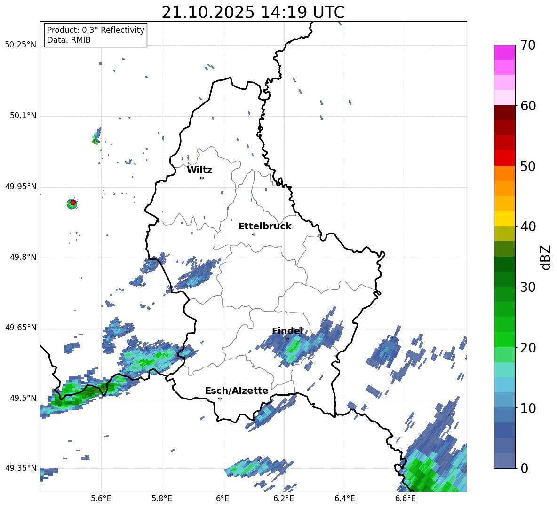Image resolution: width=557 pixels, height=508 pixels.
Task: Pick the bright red colorbar segment above 50
Action: click(504, 158)
